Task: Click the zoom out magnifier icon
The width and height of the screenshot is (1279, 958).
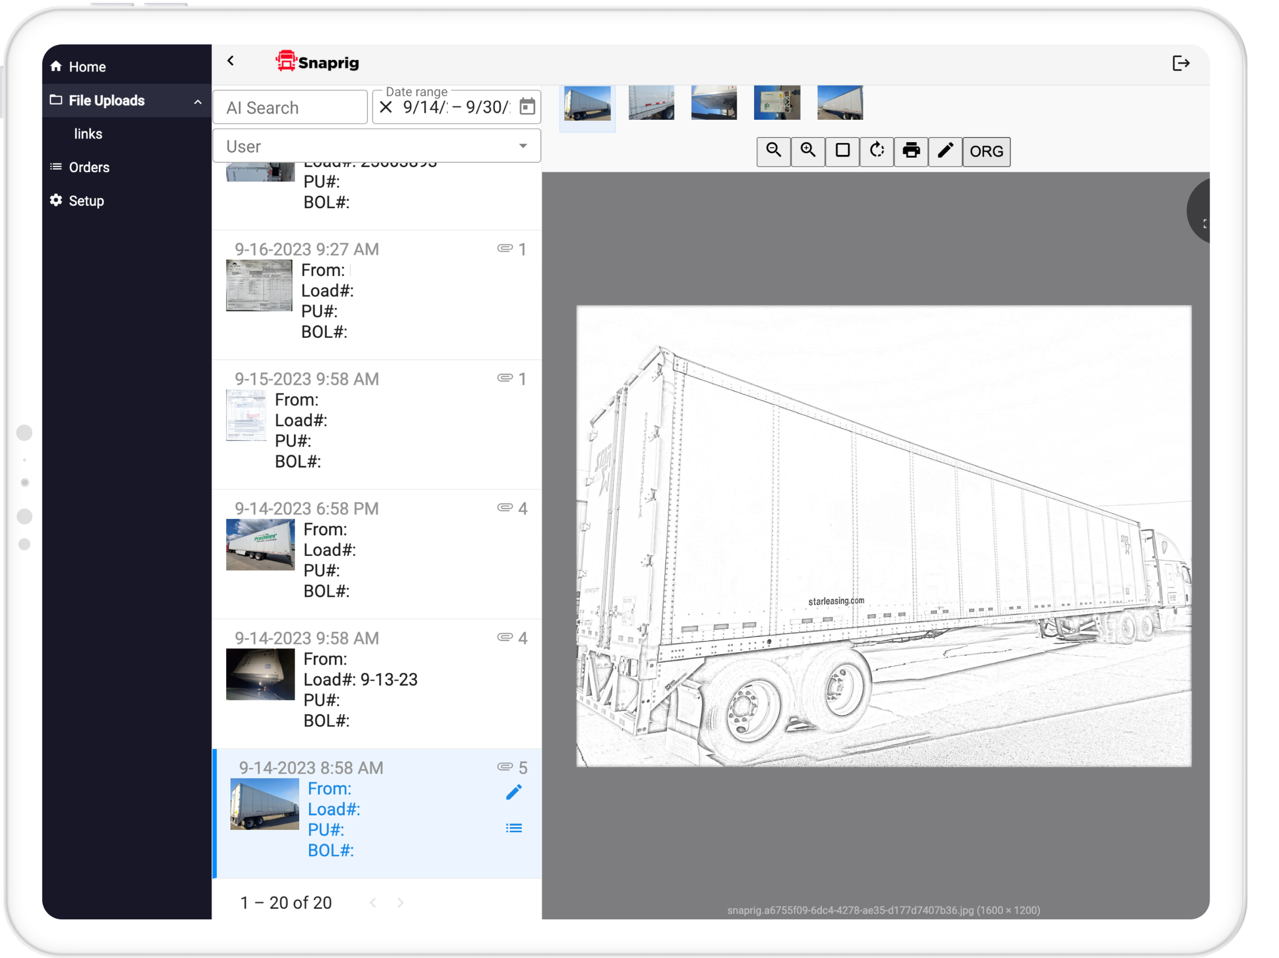Action: pos(773,151)
